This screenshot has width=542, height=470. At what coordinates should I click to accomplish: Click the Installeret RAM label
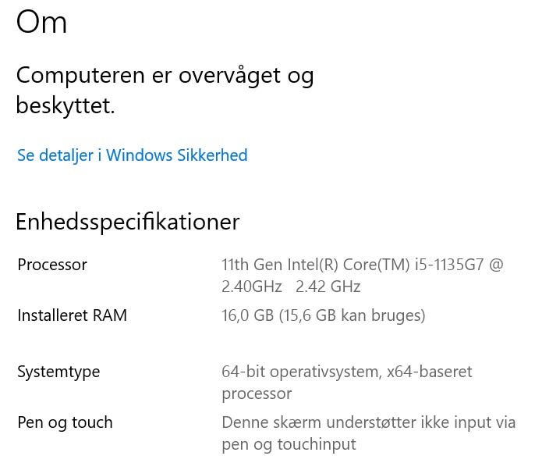pos(72,315)
